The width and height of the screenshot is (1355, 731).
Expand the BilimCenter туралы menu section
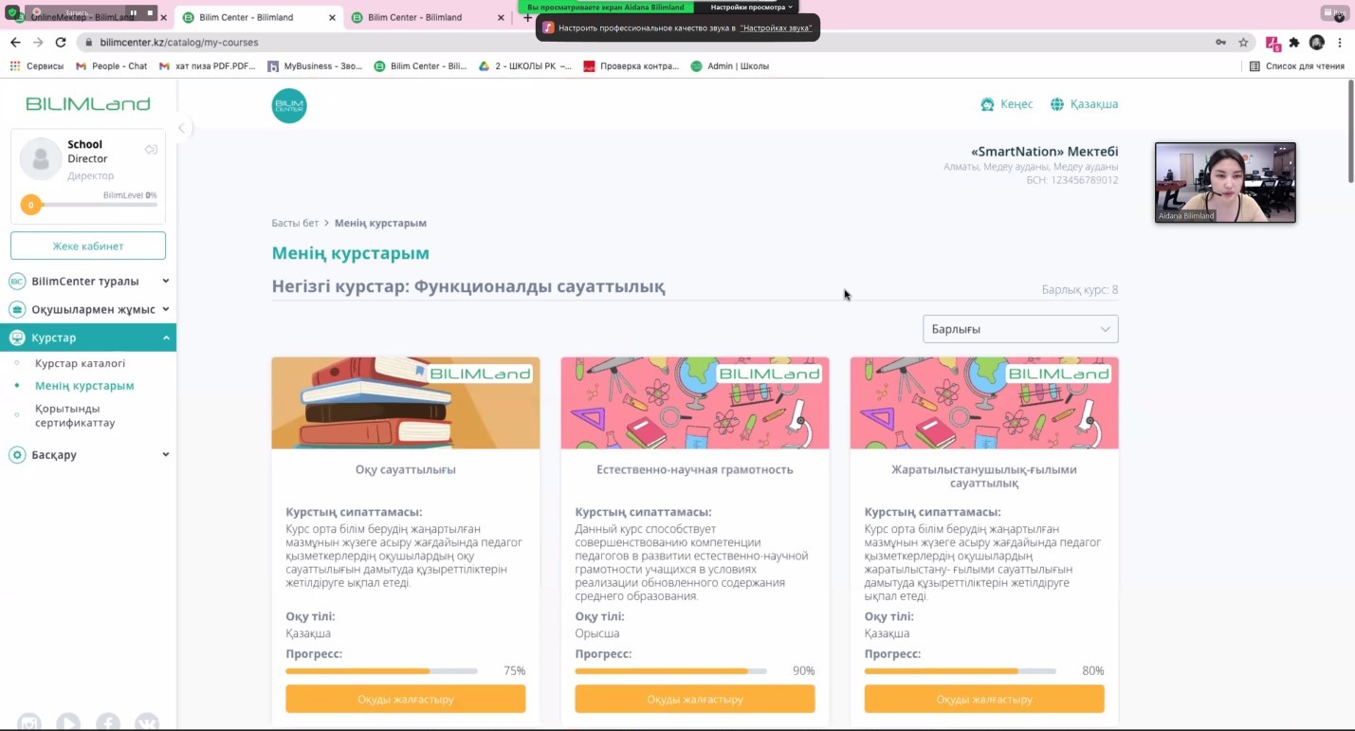click(88, 281)
